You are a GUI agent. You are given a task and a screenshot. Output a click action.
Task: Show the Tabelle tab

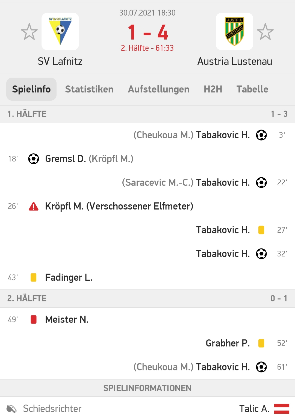point(252,89)
